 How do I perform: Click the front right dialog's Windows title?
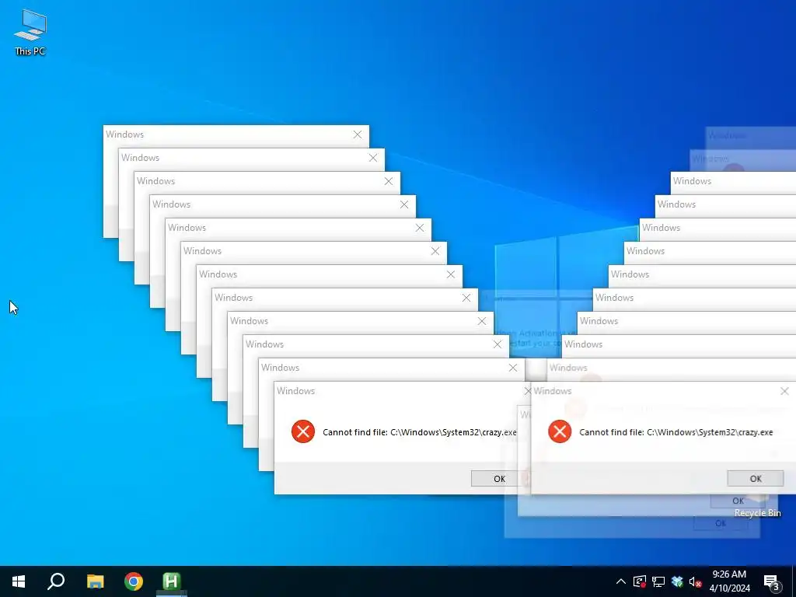click(553, 391)
